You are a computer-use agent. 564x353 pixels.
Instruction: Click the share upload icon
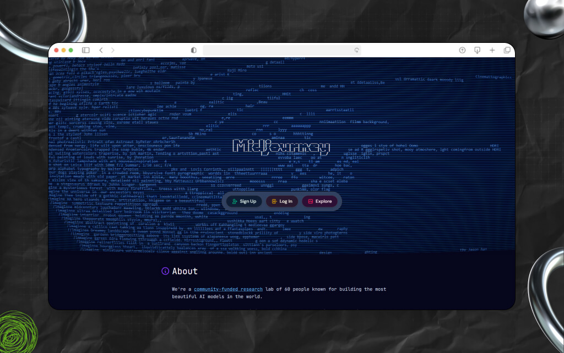tap(462, 50)
